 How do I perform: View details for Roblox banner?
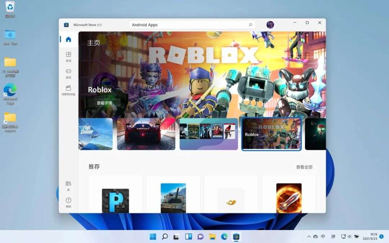(104, 103)
